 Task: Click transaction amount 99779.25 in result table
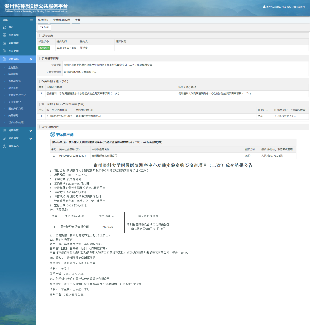click(107, 227)
